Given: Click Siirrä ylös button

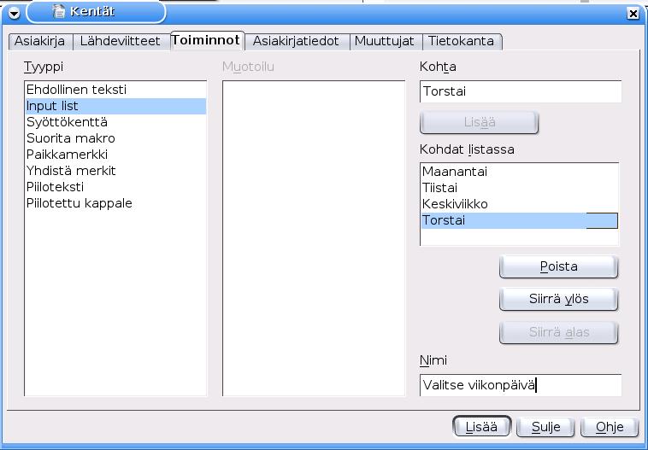Looking at the screenshot, I should [559, 299].
